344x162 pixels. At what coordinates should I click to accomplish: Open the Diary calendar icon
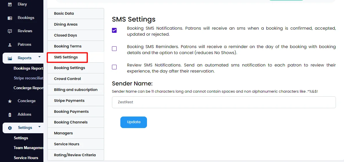(10, 4)
